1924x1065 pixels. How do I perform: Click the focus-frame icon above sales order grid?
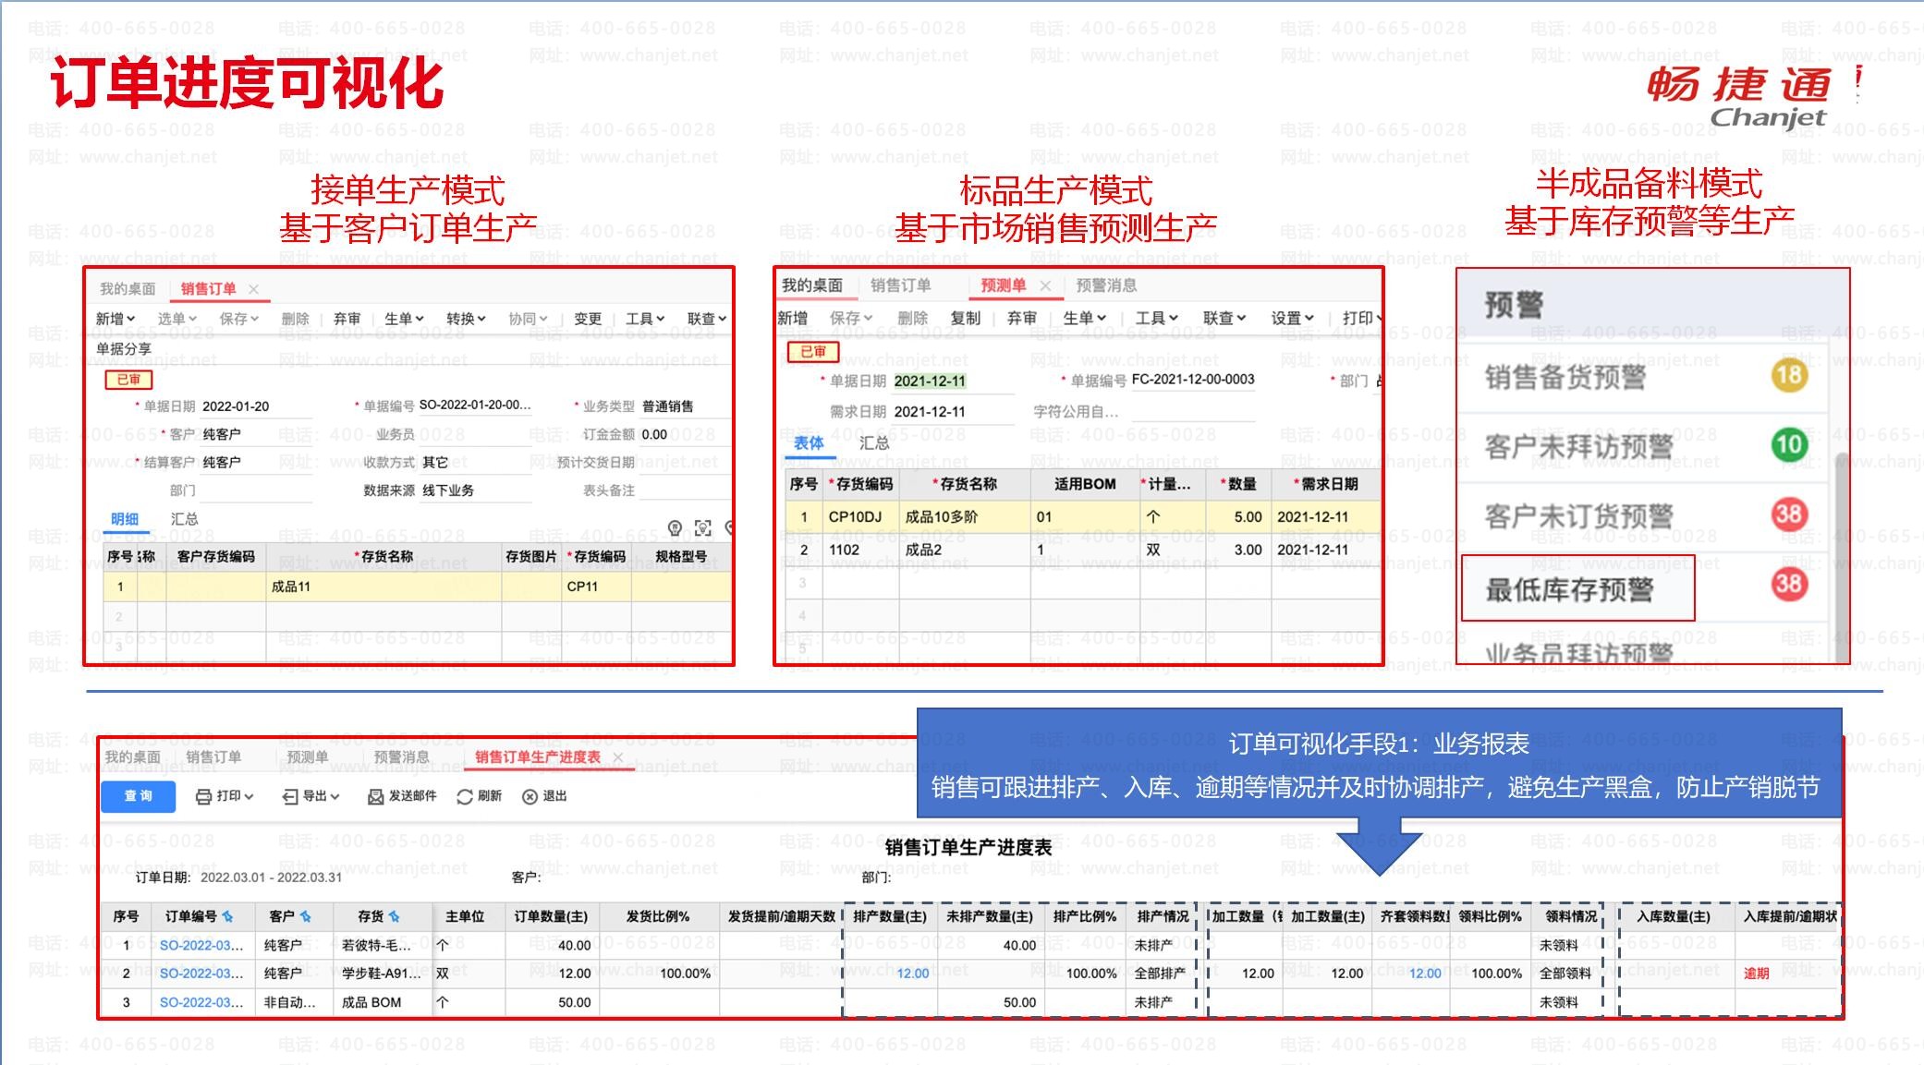[703, 528]
